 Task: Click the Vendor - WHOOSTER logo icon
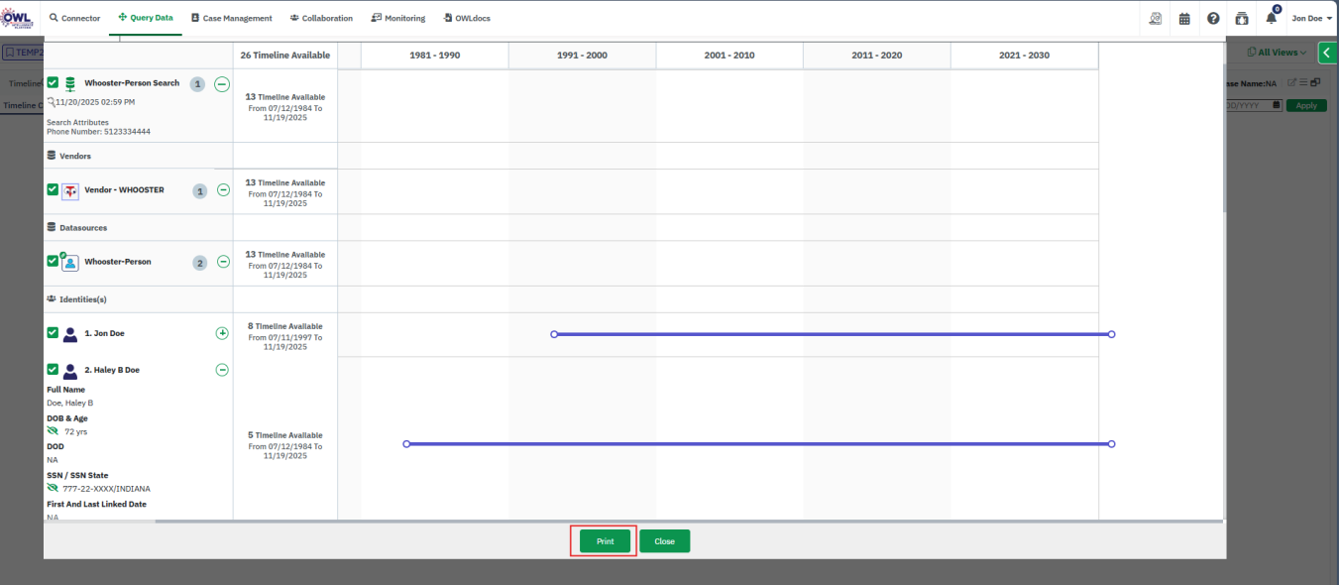pos(70,191)
